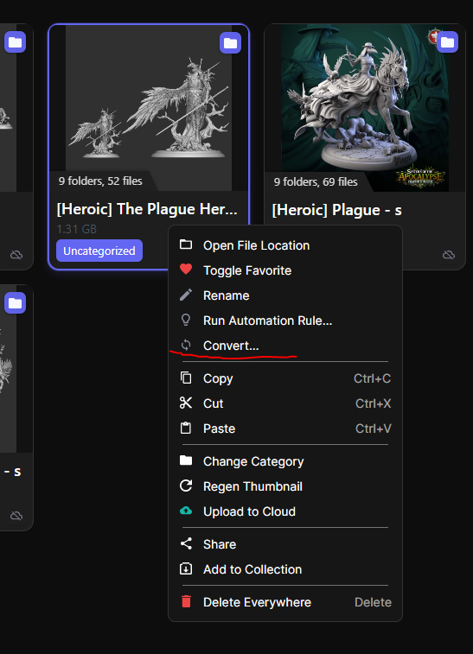This screenshot has width=473, height=654.
Task: Click the Ctrl+X shortcut label
Action: (374, 403)
